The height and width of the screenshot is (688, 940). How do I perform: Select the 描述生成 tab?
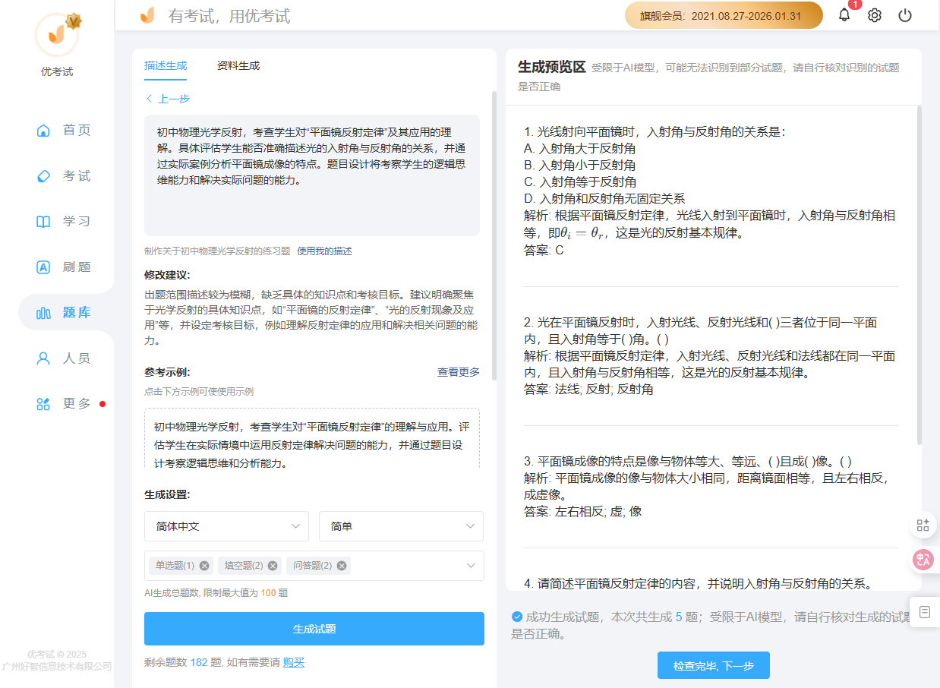(166, 66)
